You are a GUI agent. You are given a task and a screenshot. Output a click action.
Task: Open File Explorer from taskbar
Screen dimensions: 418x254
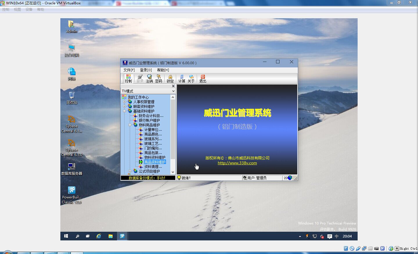[x=110, y=236]
